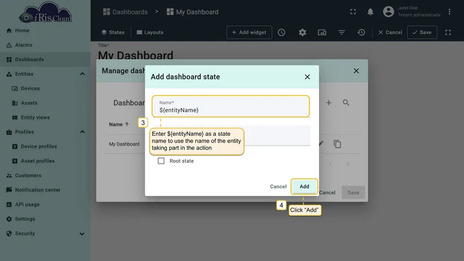Open the filters icon in toolbar
The width and height of the screenshot is (464, 261).
coord(342,32)
